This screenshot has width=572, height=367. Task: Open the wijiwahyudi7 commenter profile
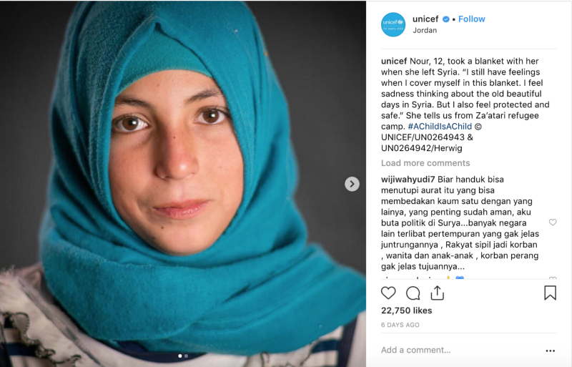(408, 180)
